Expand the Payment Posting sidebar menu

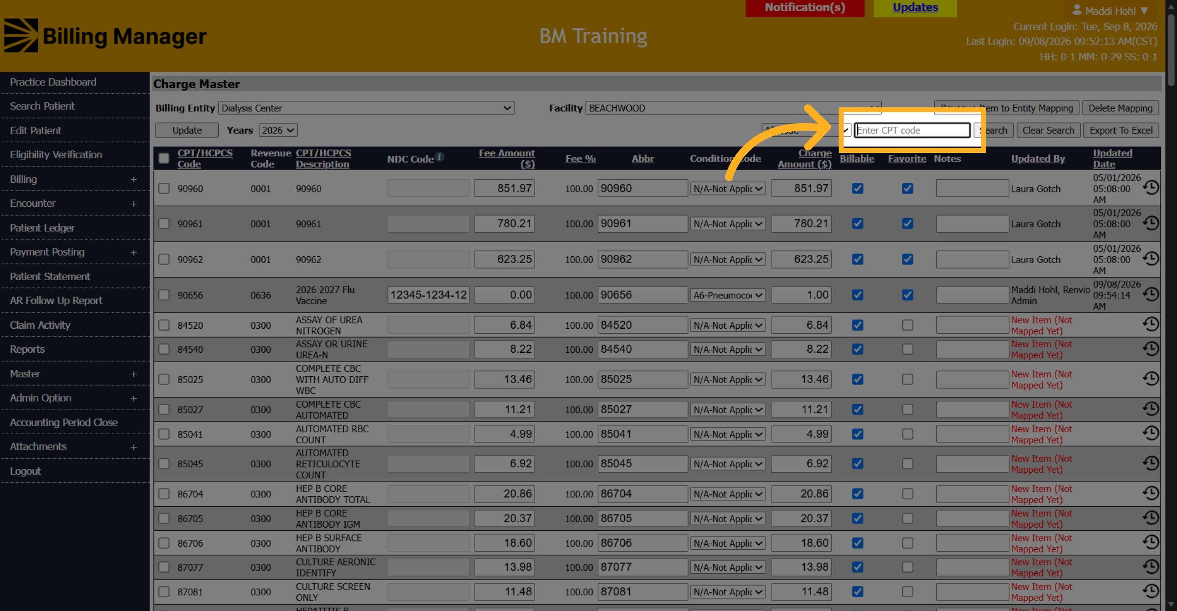tap(133, 252)
